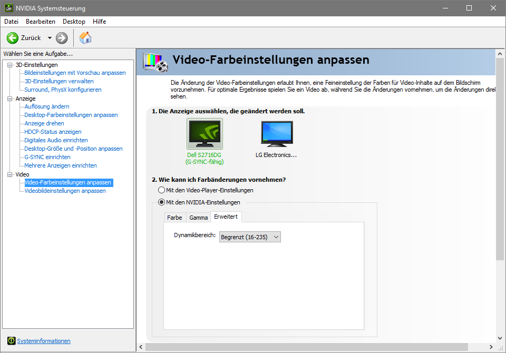Select Mit den Video-Player-Einstellungen radio button
506x353 pixels.
coord(161,190)
